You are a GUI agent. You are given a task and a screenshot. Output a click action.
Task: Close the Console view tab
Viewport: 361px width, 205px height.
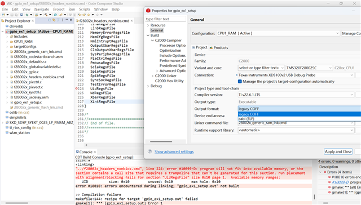[x=95, y=151]
